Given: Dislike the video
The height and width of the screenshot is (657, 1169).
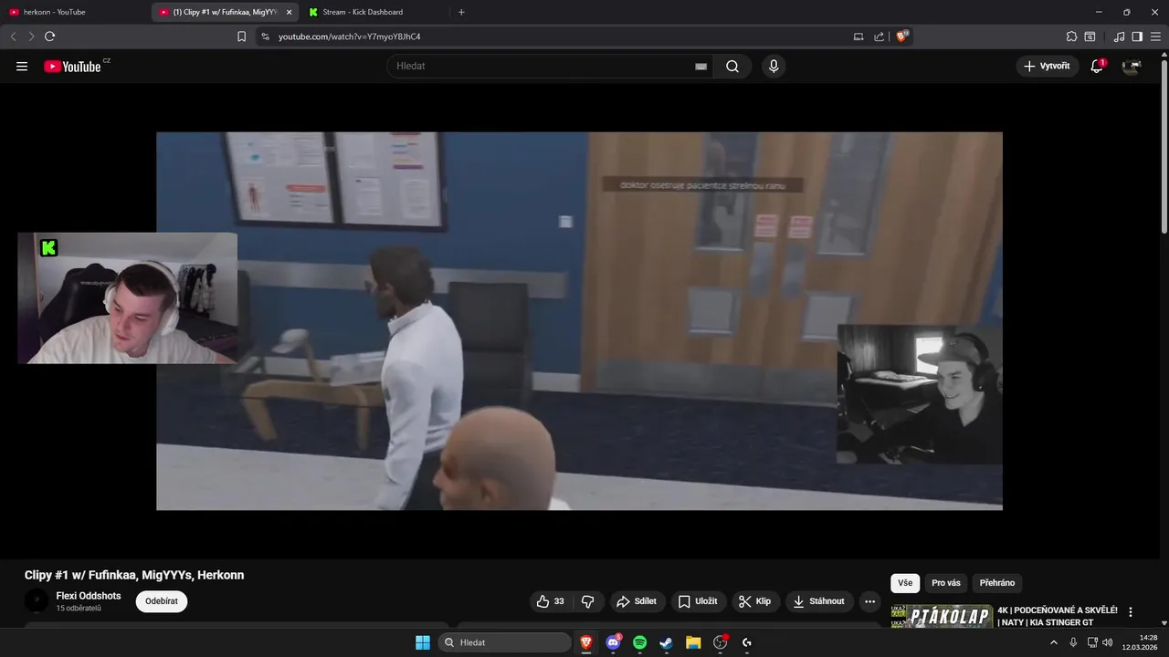Looking at the screenshot, I should (x=587, y=601).
